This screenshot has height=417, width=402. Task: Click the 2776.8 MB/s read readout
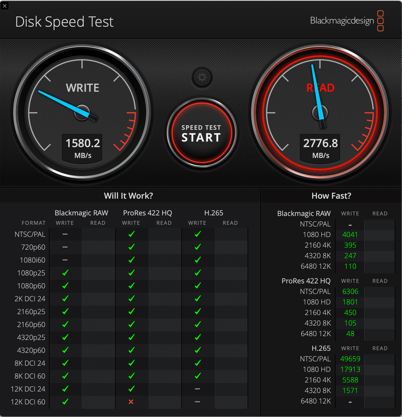tap(320, 147)
